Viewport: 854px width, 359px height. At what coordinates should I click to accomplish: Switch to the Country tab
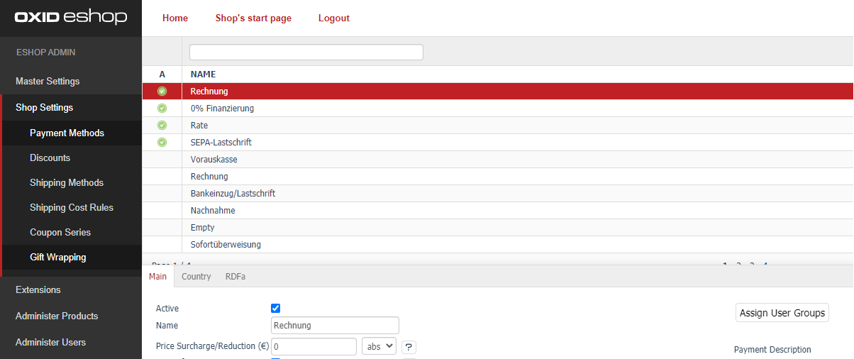pyautogui.click(x=196, y=277)
